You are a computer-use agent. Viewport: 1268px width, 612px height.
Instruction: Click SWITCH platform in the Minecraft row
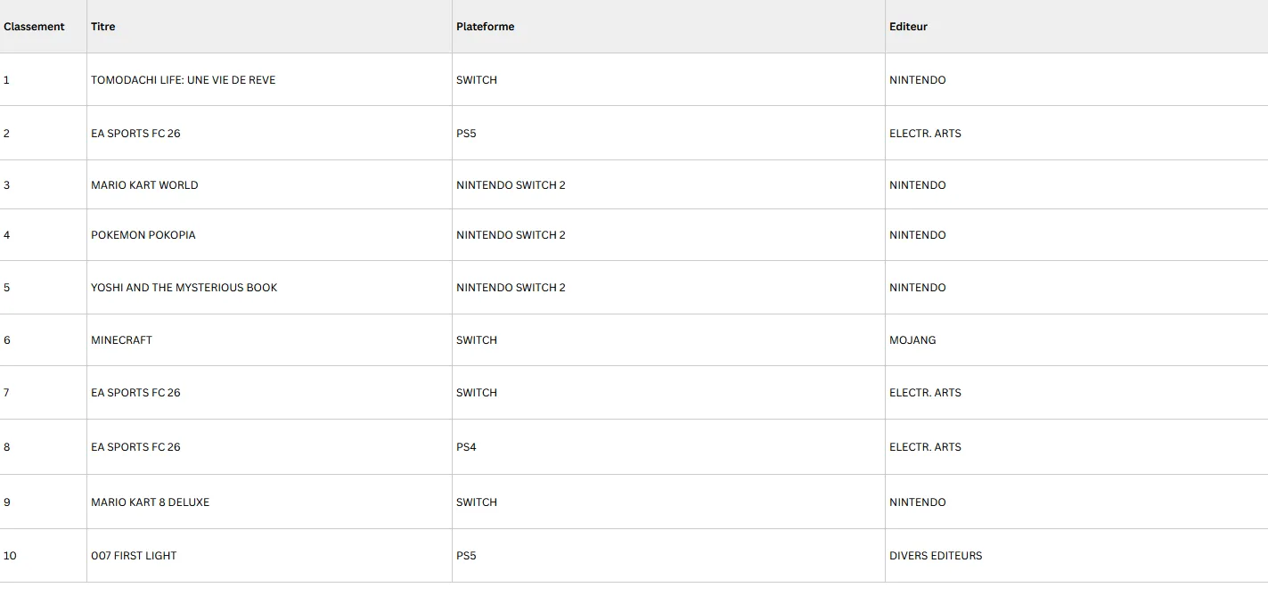click(x=477, y=340)
